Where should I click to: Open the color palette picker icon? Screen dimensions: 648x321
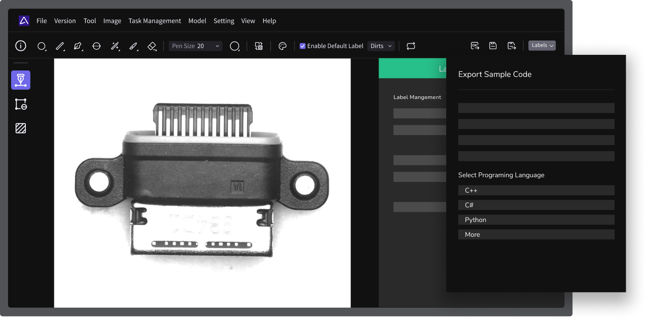point(282,46)
